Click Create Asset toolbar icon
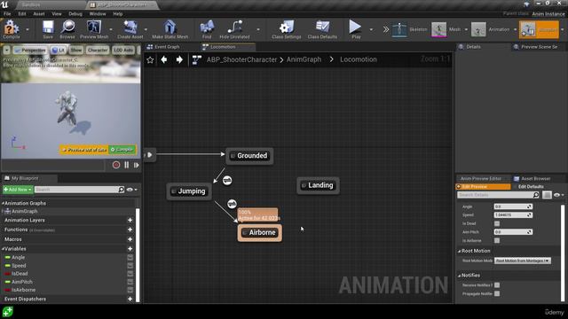 coord(130,29)
